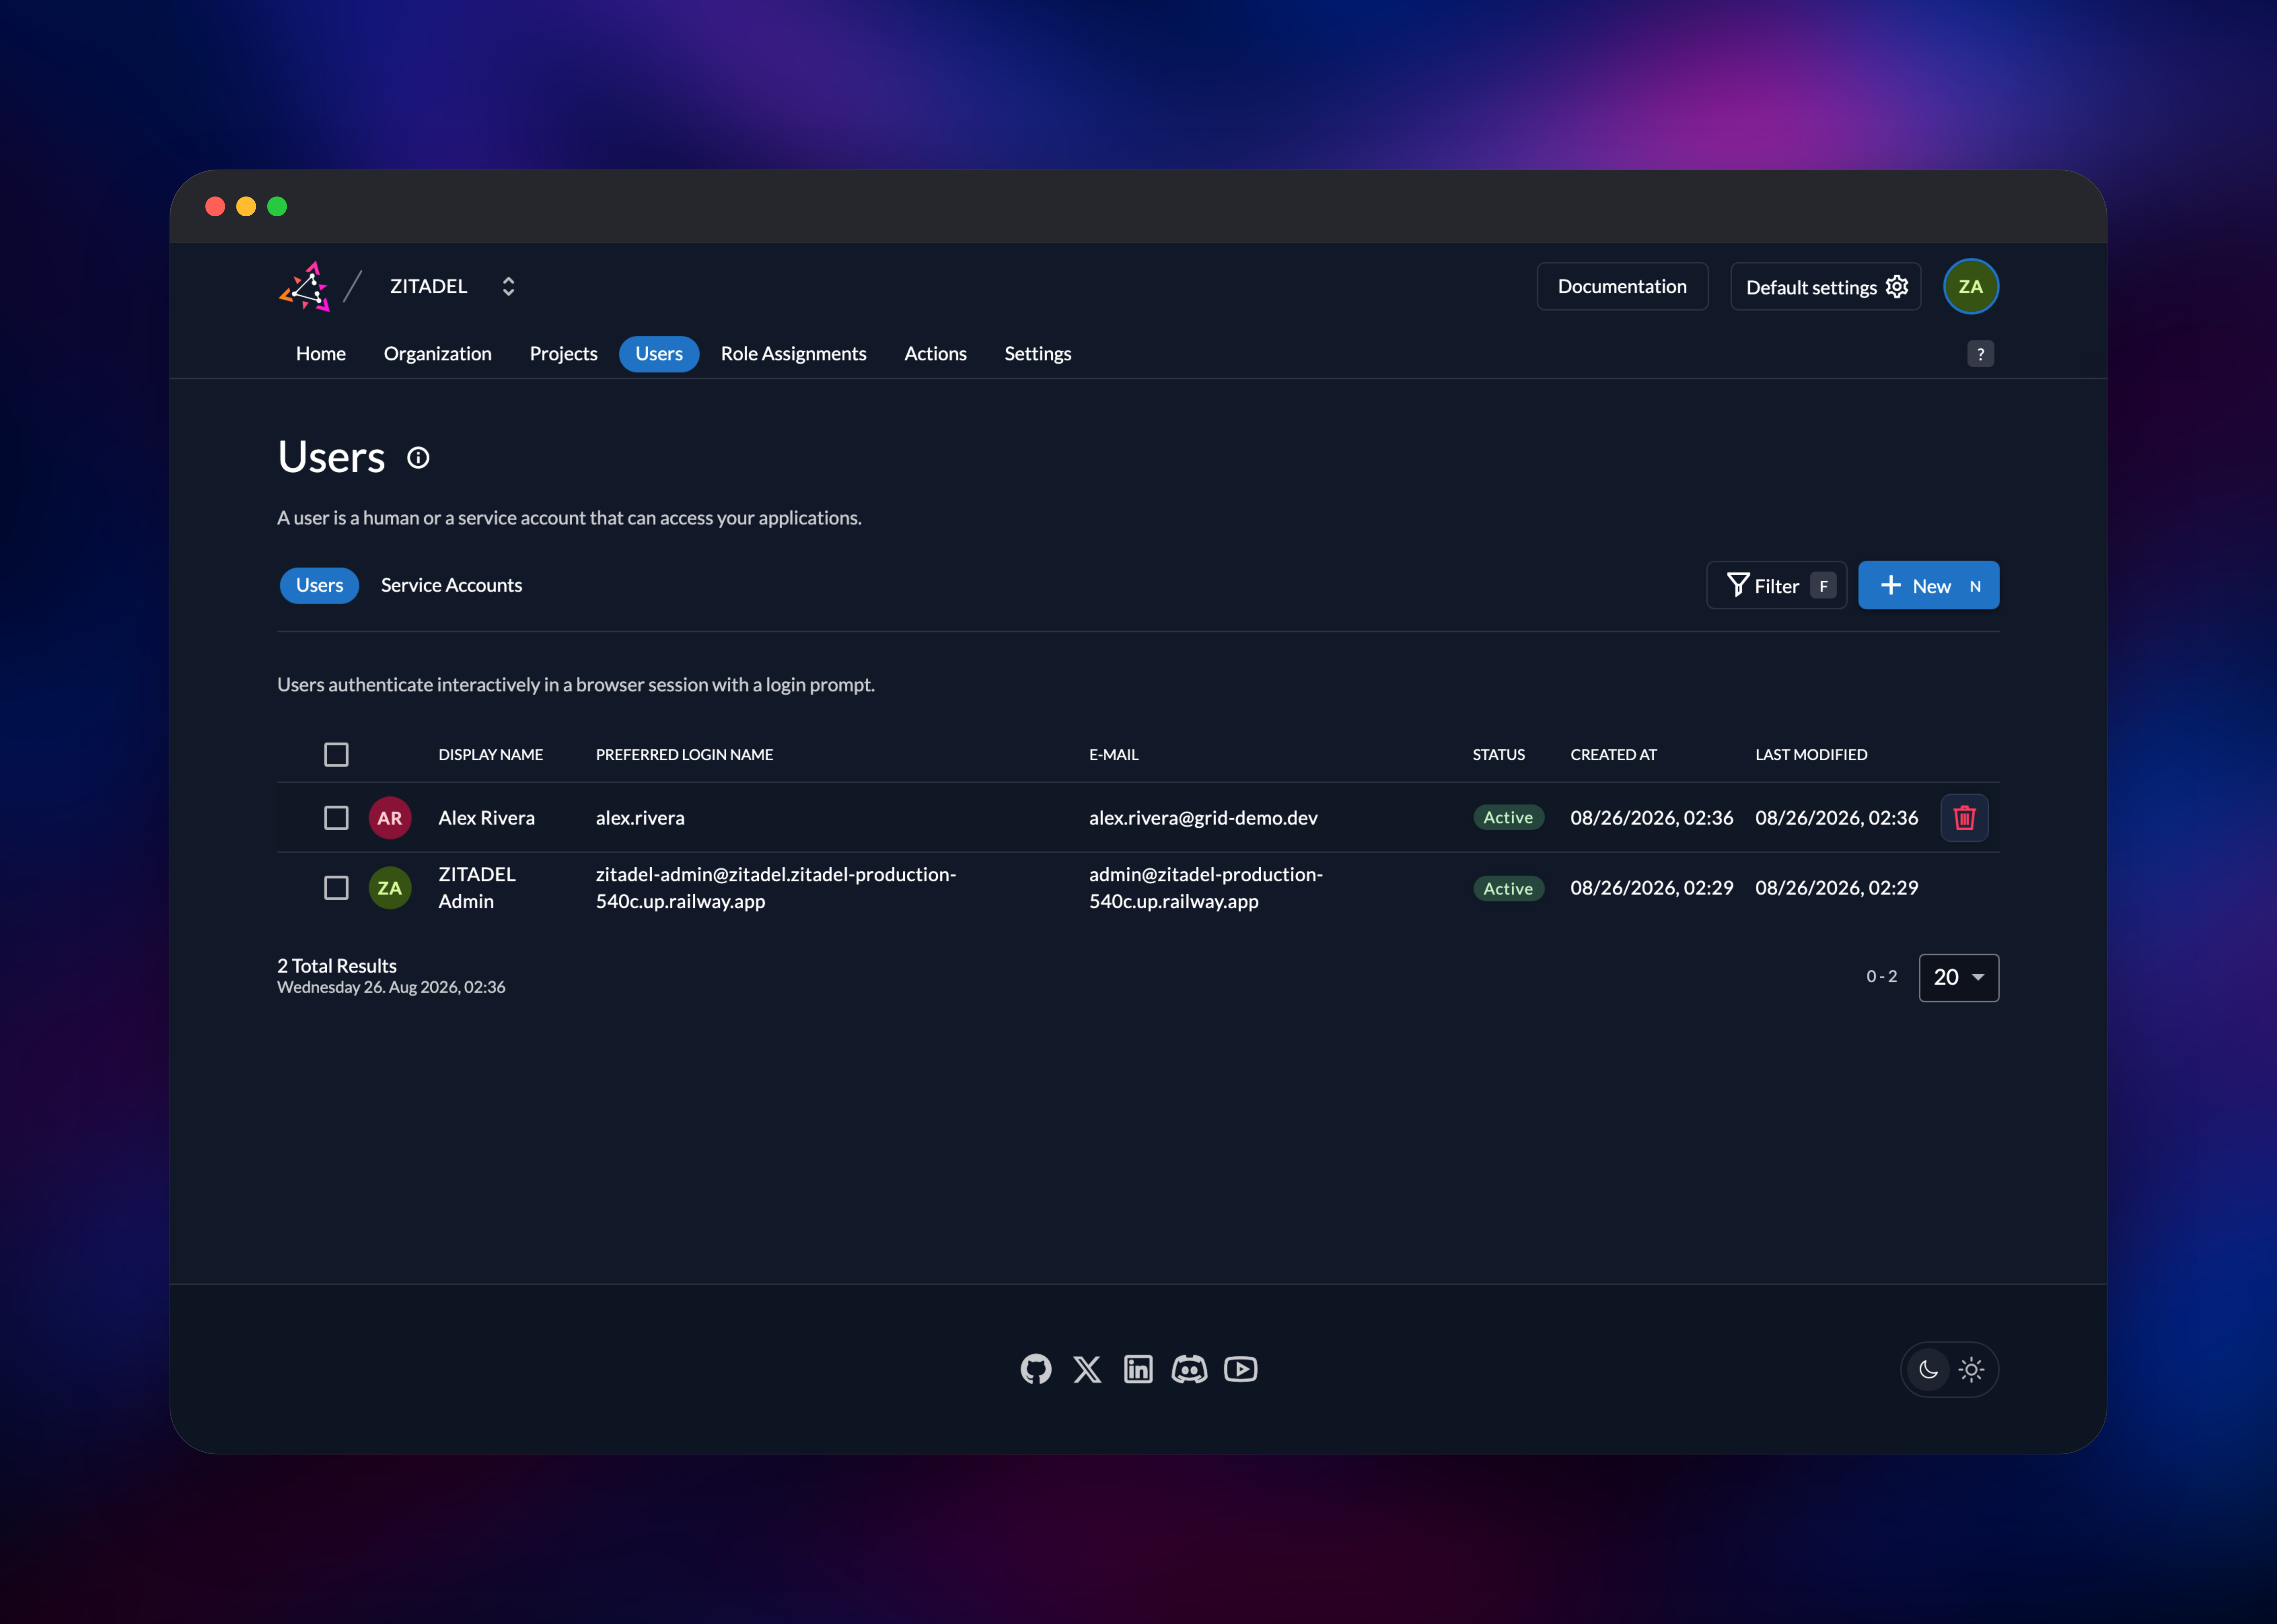Click the question mark help icon
2277x1624 pixels.
coord(1980,354)
